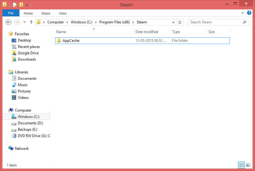Switch to large thumbnails view in status bar

[x=248, y=165]
